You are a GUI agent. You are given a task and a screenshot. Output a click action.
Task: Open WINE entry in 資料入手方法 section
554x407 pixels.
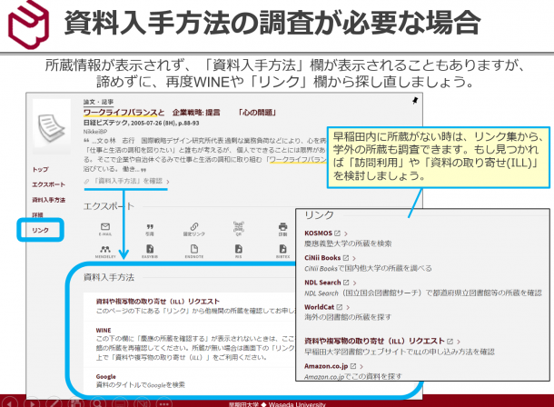pyautogui.click(x=104, y=331)
